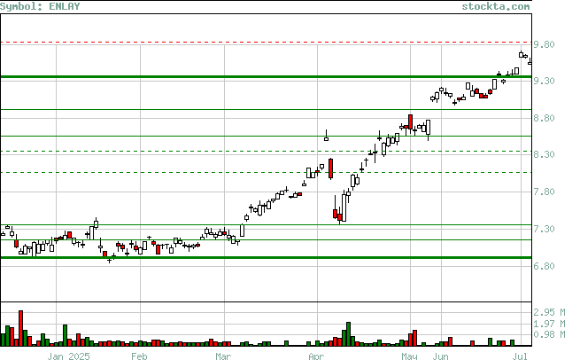Click the 'May' date axis label
580x360 pixels.
click(409, 356)
